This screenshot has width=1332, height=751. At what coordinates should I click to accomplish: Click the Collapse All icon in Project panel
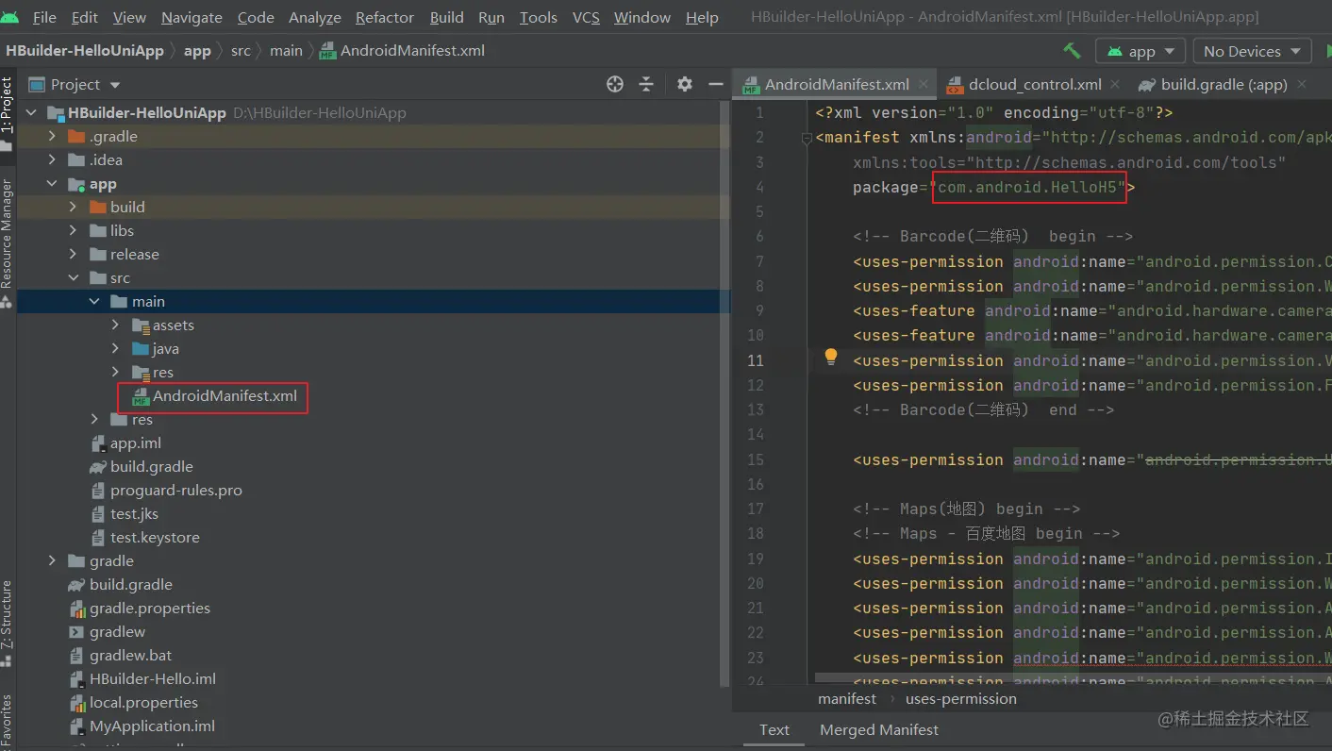646,85
